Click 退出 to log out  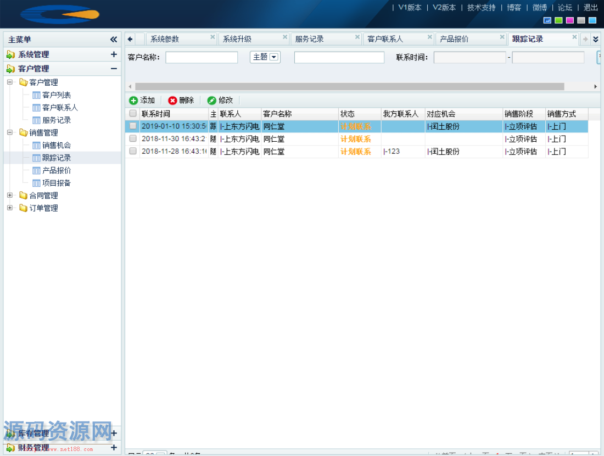pyautogui.click(x=590, y=8)
